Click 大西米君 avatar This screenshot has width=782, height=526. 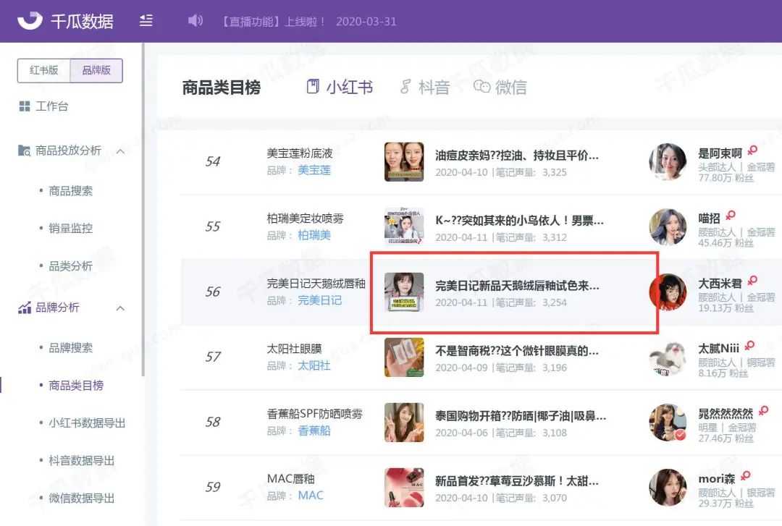point(668,292)
